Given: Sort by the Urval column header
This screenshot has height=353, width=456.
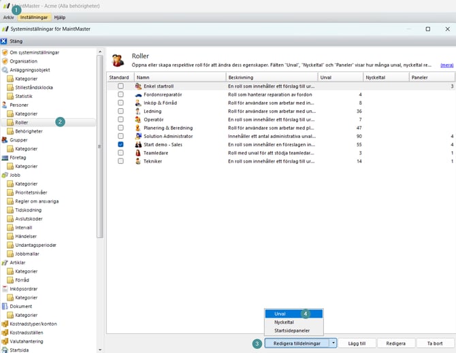Looking at the screenshot, I should (x=340, y=78).
